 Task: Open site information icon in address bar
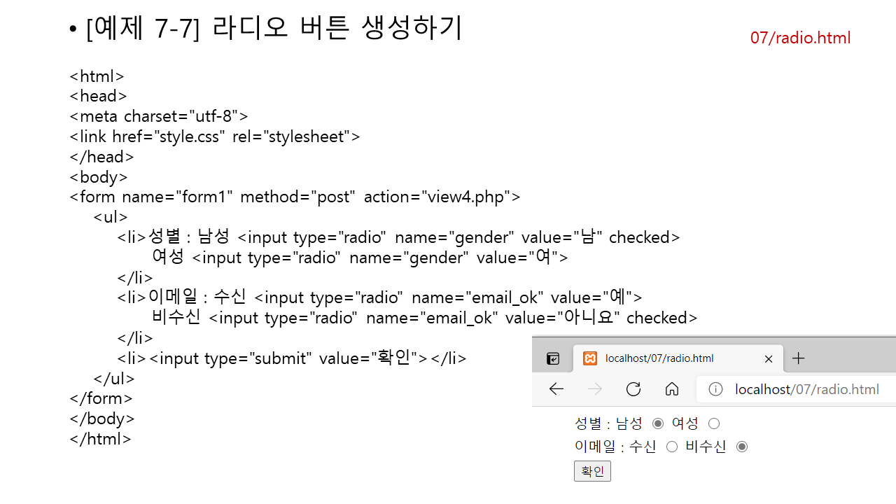point(715,389)
